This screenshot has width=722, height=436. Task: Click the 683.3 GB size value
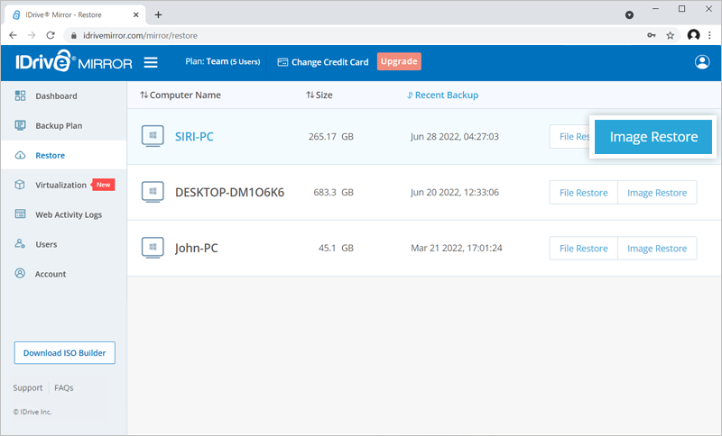pyautogui.click(x=333, y=192)
